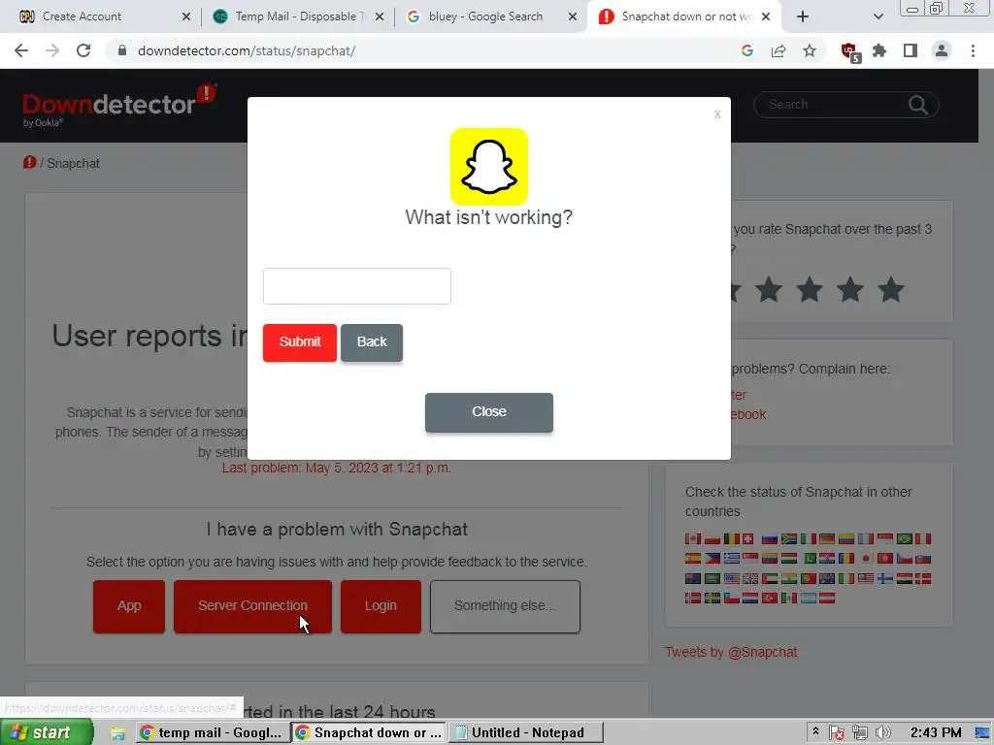The width and height of the screenshot is (994, 745).
Task: Select the Canada flag in country list
Action: [693, 539]
